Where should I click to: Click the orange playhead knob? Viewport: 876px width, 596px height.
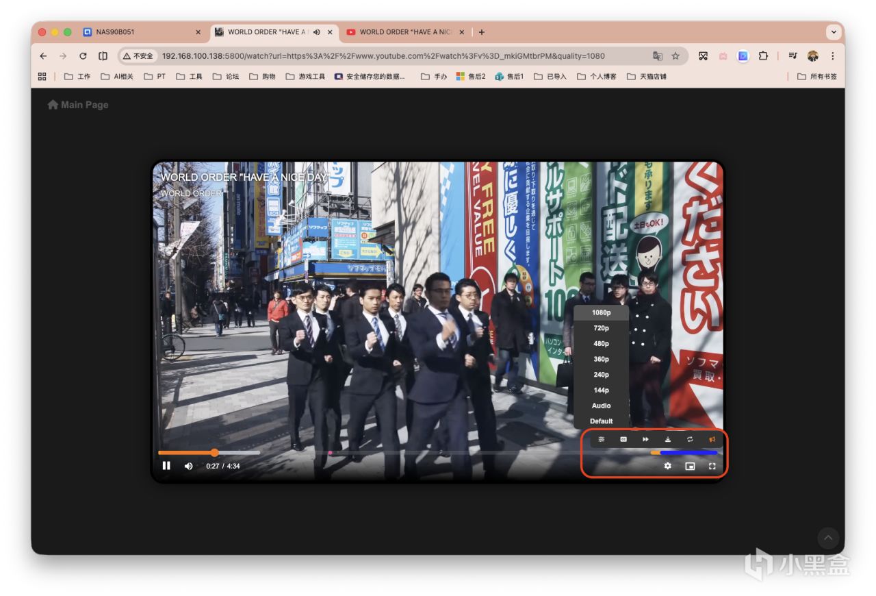tap(214, 453)
